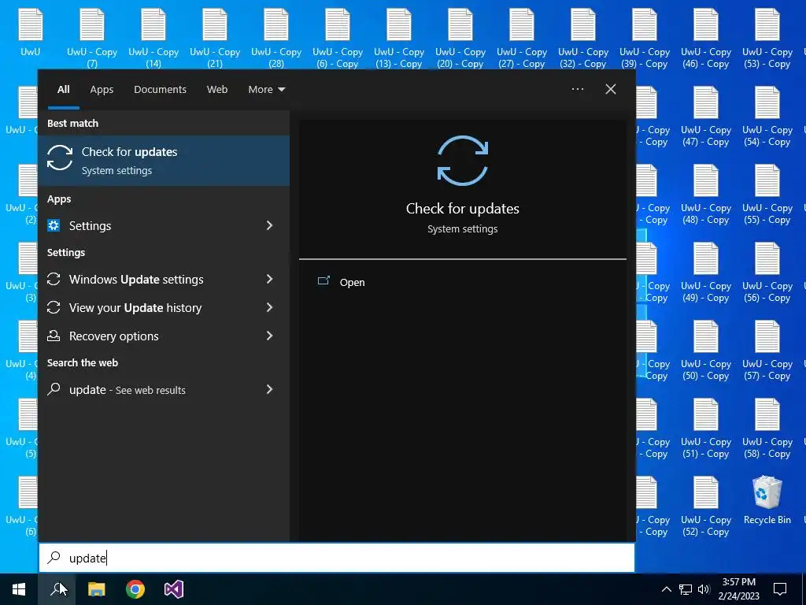Select UwU - Copy (48) - Copy file

tap(706, 194)
